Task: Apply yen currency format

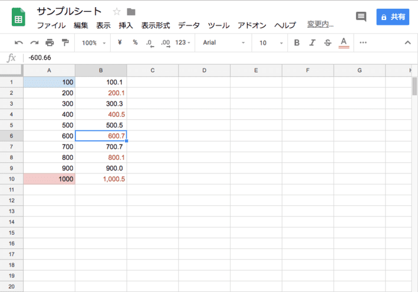Action: point(120,42)
